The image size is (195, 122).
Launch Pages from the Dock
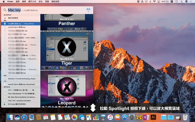[89, 117]
